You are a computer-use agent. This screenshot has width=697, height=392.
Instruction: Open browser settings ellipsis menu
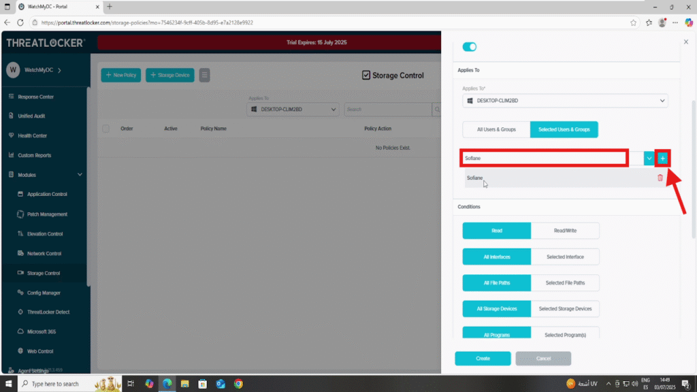point(675,22)
